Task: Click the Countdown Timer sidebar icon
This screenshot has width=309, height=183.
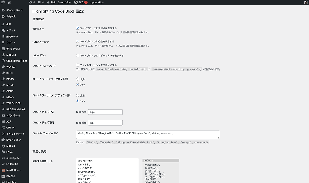Action: pos(3,61)
